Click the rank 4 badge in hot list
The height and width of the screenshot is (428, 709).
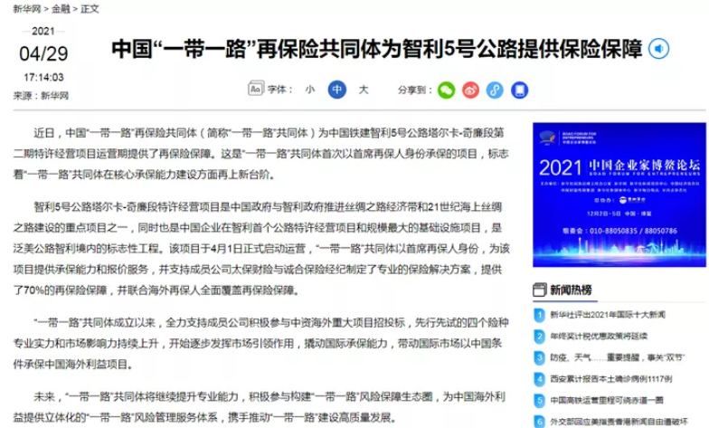click(x=539, y=378)
